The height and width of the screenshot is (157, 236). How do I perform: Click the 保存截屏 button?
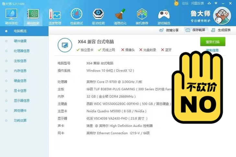tap(196, 30)
